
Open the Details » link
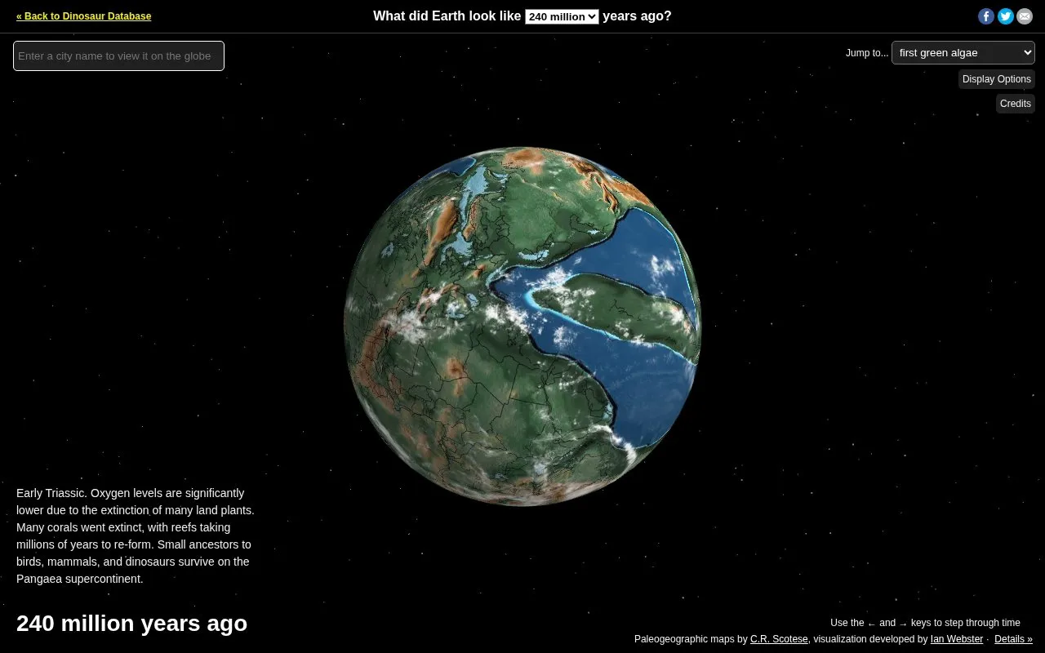coord(1013,639)
